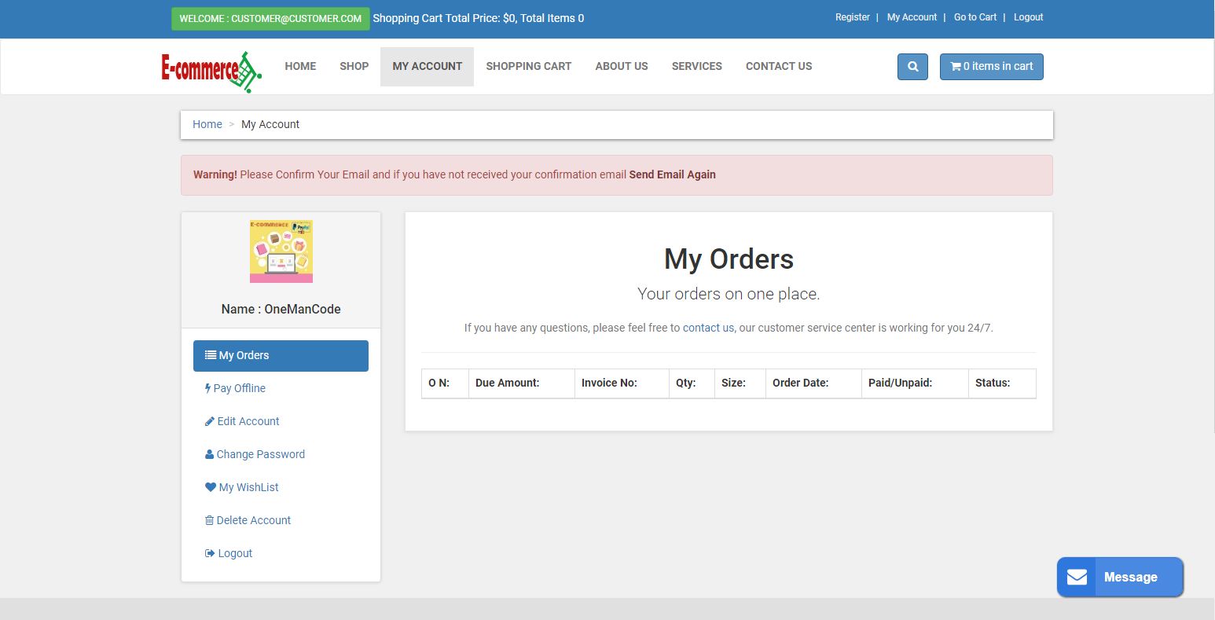Navigate to ABOUT US page
Viewport: 1215px width, 620px height.
621,67
